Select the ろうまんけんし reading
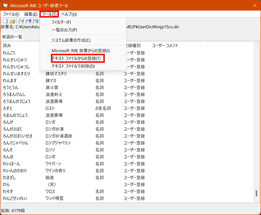 click(x=14, y=95)
